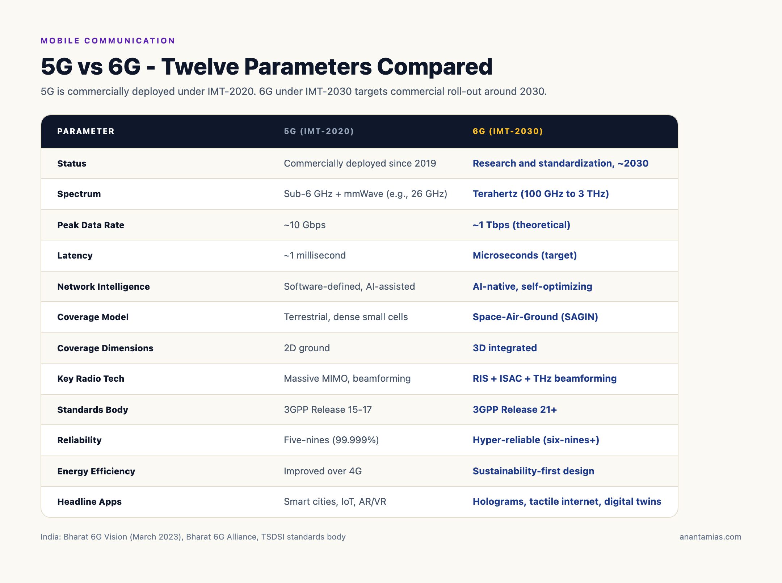Image resolution: width=782 pixels, height=583 pixels.
Task: Click the '~1 Tbps (theoretical)' cell
Action: click(521, 225)
